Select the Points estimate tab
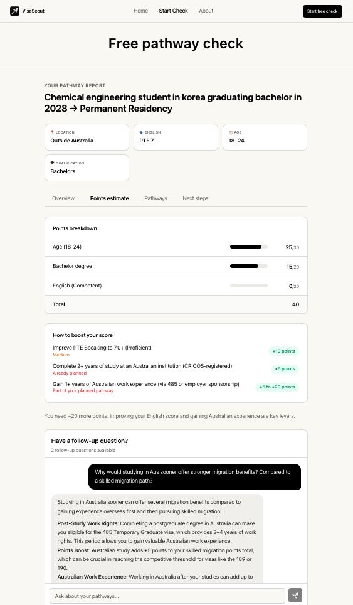 point(110,198)
